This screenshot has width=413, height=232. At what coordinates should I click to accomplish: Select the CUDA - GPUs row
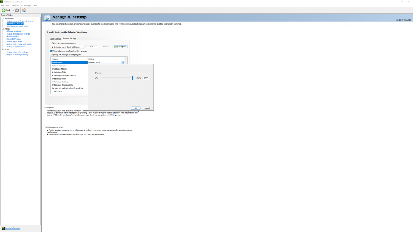tap(69, 91)
